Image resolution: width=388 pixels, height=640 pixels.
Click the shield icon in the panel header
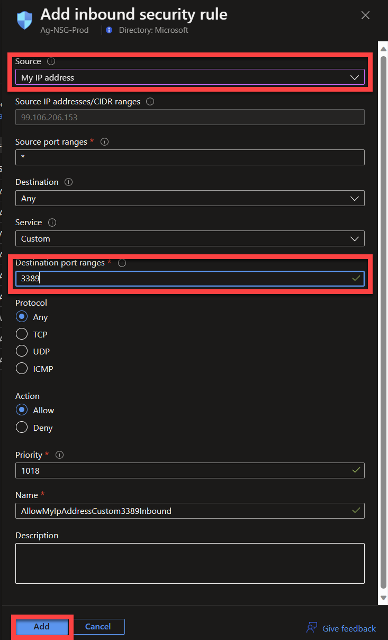coord(25,20)
